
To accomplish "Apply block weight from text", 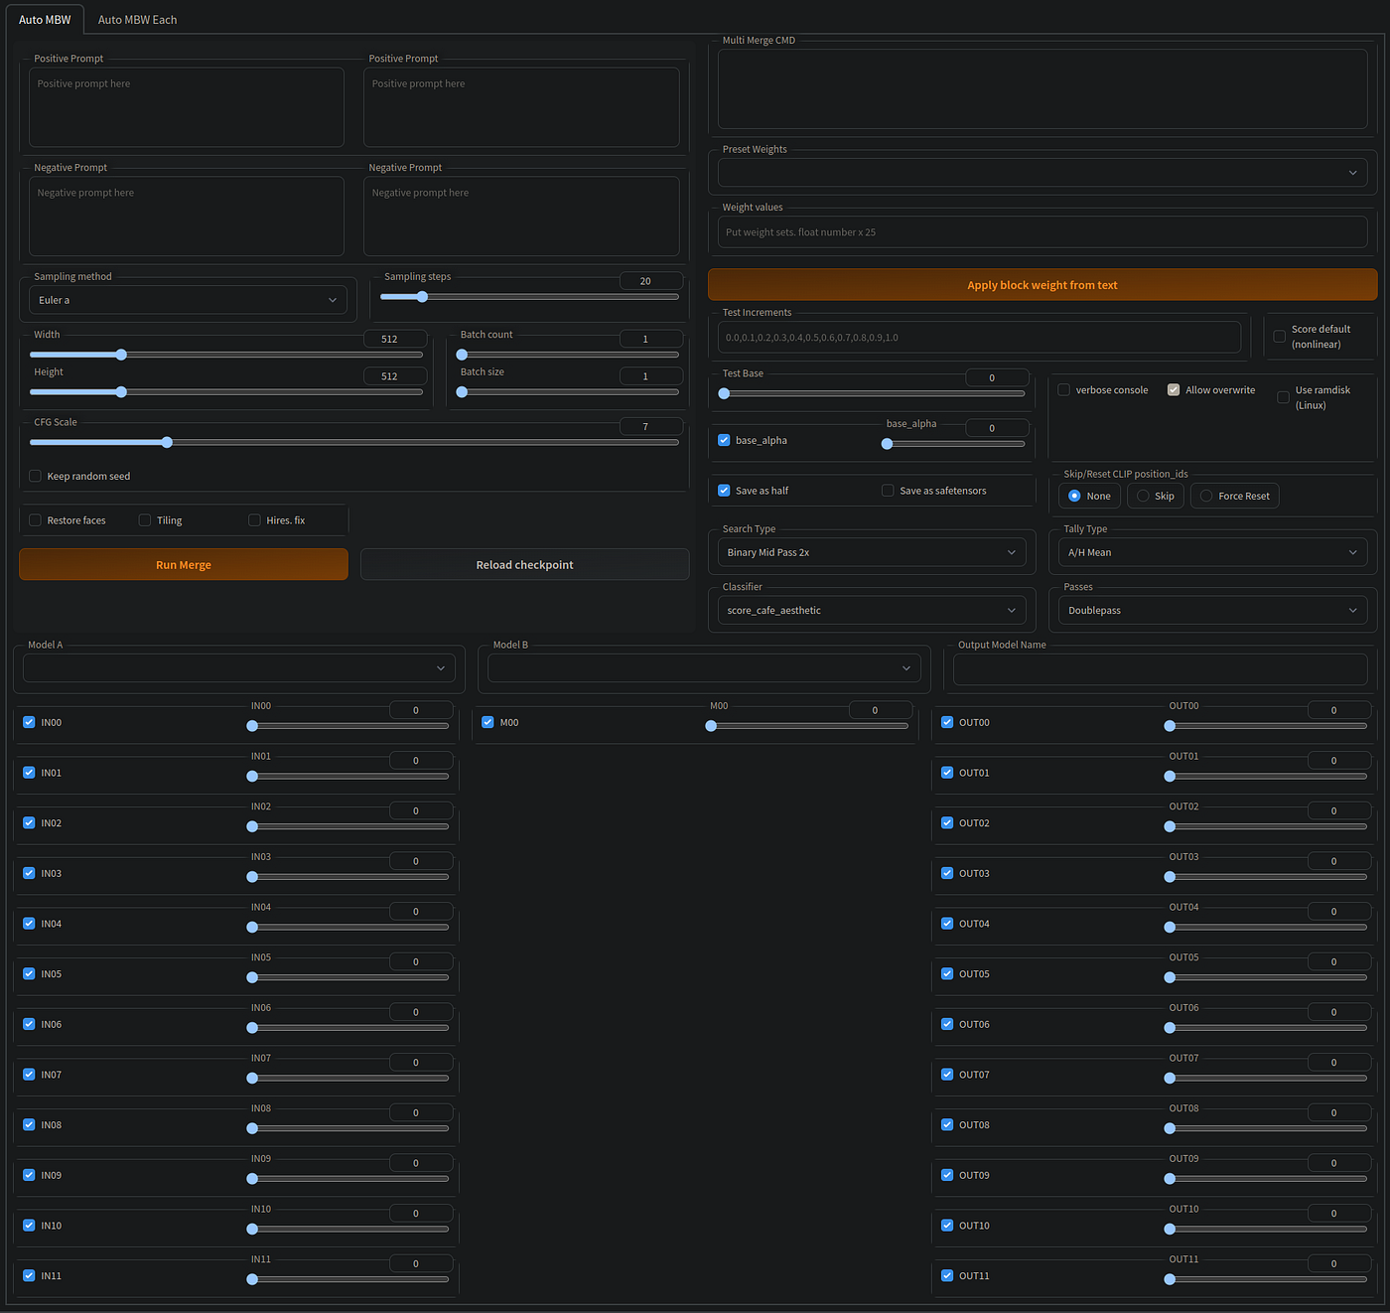I will [1042, 285].
